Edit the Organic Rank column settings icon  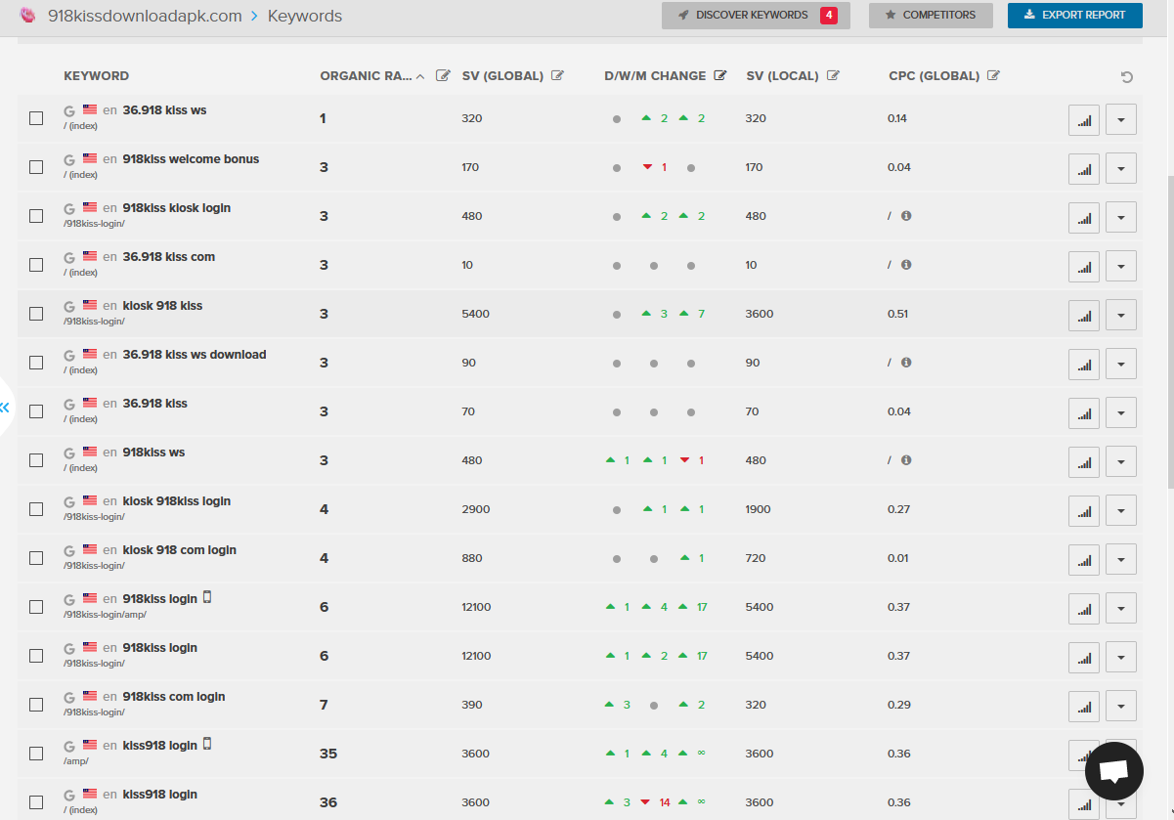[x=443, y=75]
